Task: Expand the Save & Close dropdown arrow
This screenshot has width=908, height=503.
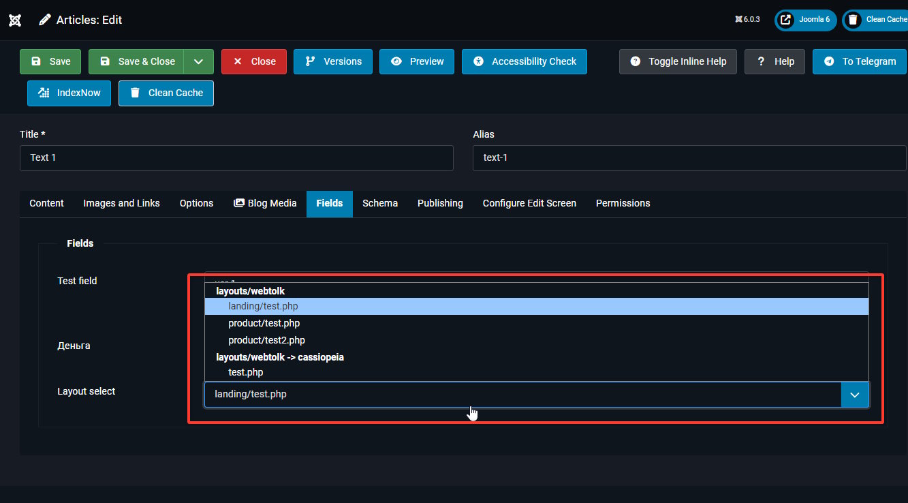Action: (x=198, y=61)
